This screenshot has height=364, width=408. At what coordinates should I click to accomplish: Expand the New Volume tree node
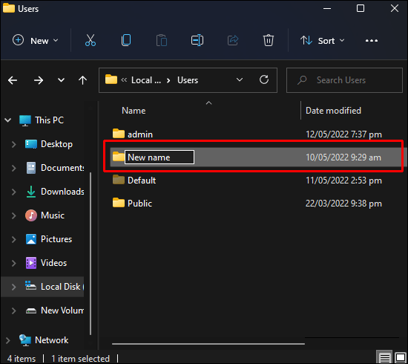(14, 311)
